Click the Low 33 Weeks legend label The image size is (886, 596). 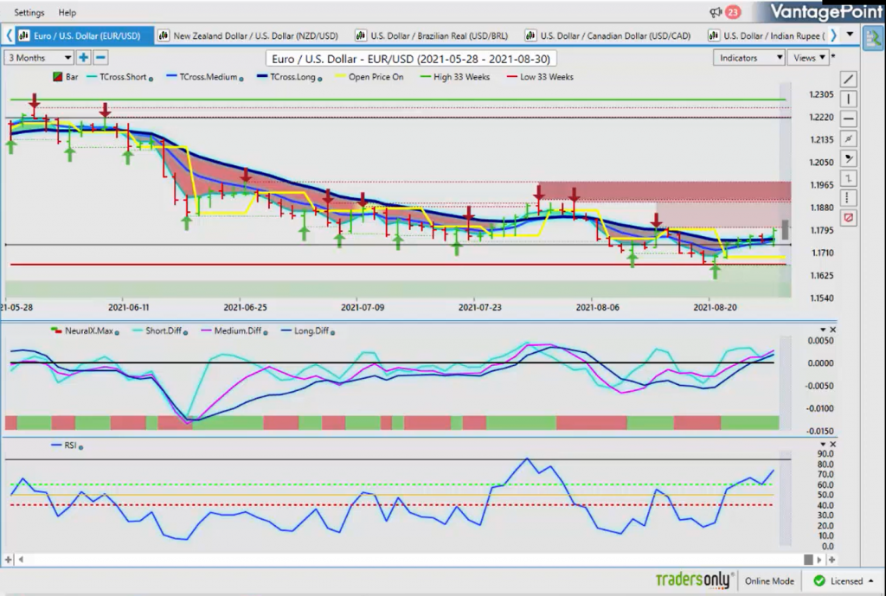click(547, 77)
